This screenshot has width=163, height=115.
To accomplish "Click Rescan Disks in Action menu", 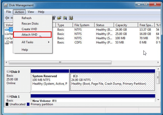I will pos(30,24).
